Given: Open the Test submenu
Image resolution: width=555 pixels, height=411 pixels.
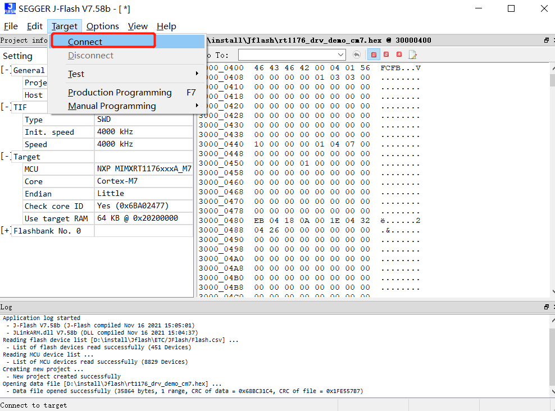Looking at the screenshot, I should (x=76, y=74).
